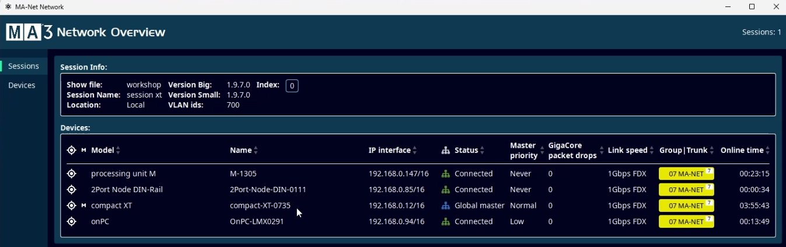The image size is (786, 247).
Task: Open the Sessions tab in sidebar
Action: 23,66
